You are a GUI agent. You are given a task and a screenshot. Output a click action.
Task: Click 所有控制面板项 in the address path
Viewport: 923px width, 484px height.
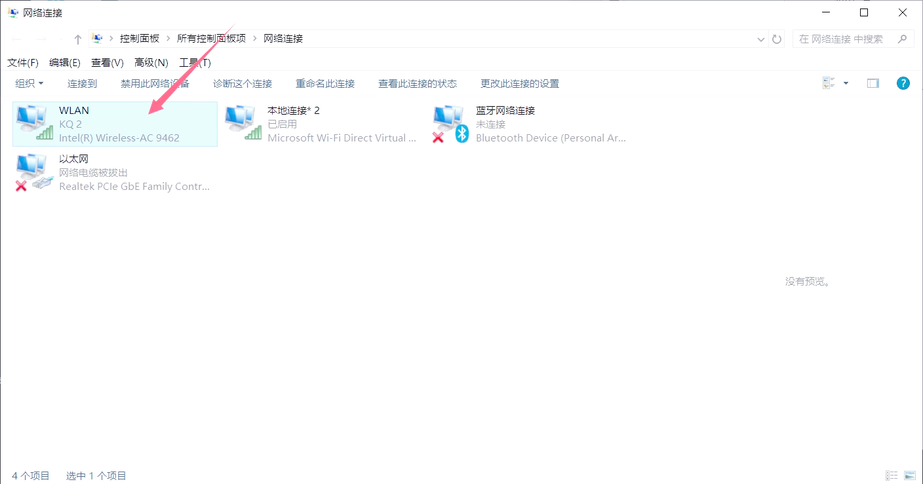[212, 39]
